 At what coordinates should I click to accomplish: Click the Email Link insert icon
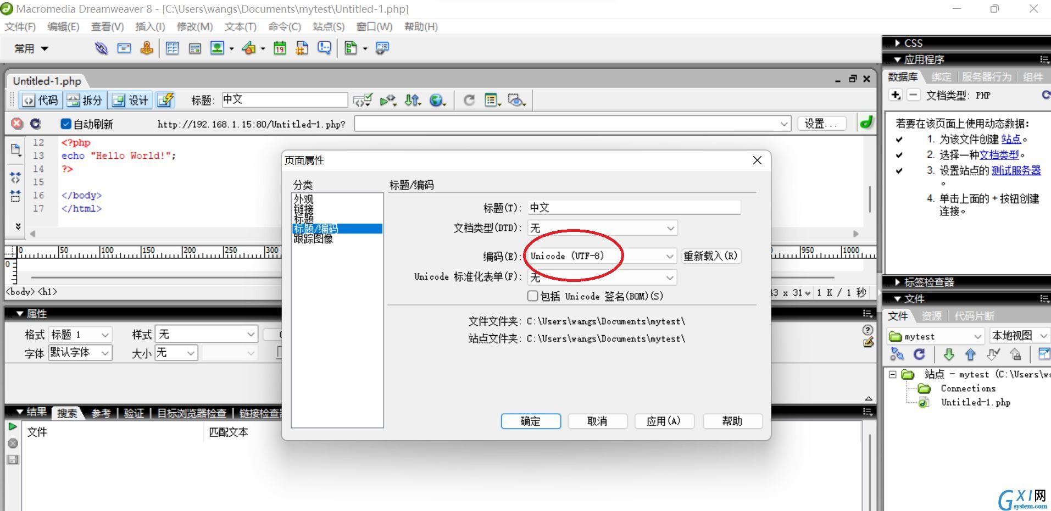click(124, 48)
